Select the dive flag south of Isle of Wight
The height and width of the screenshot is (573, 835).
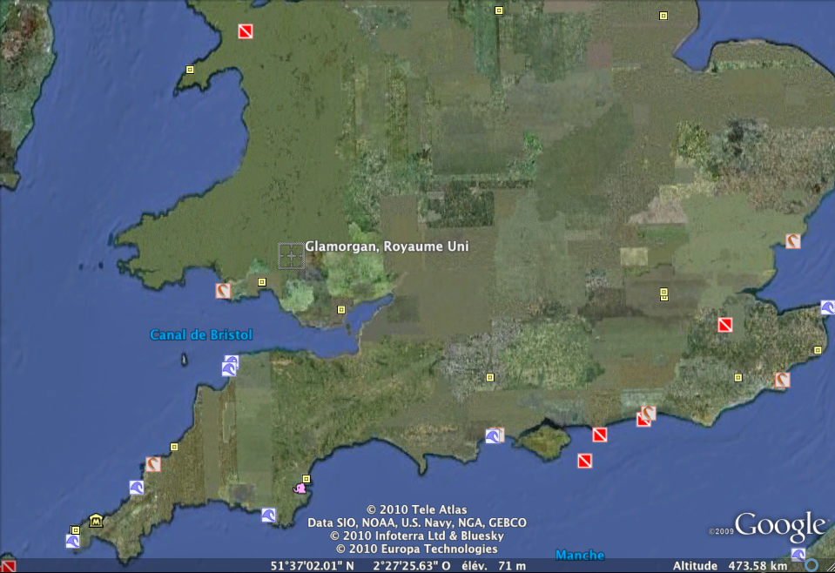coord(584,461)
